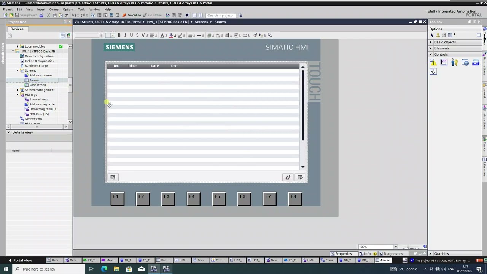487x274 pixels.
Task: Collapse the Controls toolbox section
Action: (430, 54)
